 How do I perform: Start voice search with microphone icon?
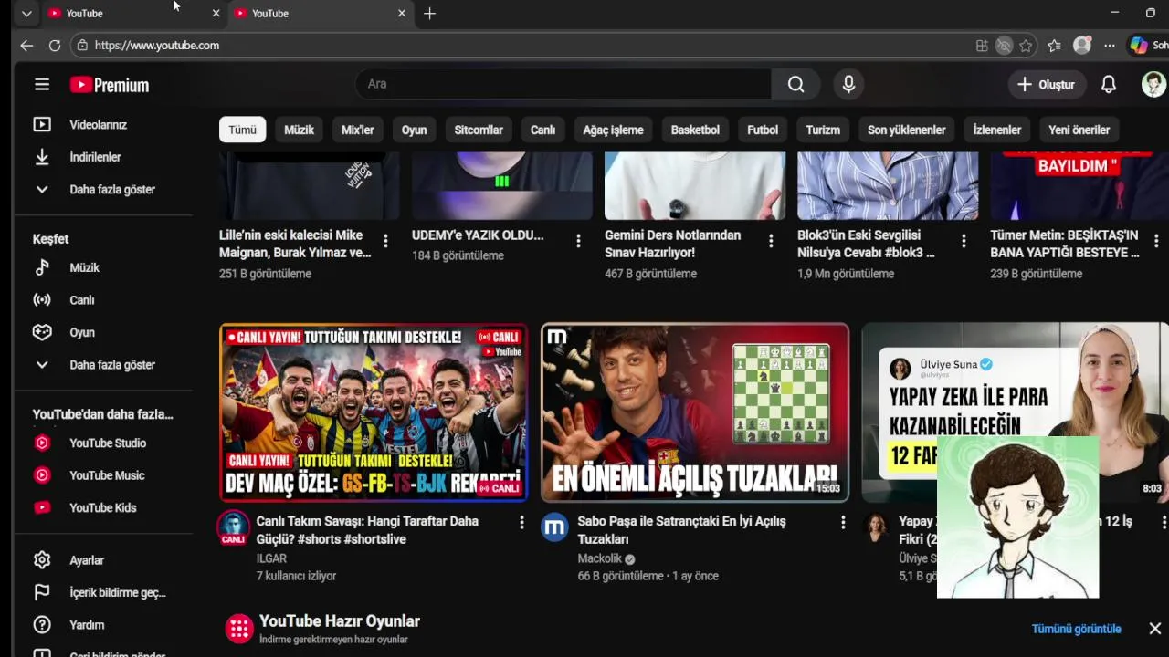848,84
